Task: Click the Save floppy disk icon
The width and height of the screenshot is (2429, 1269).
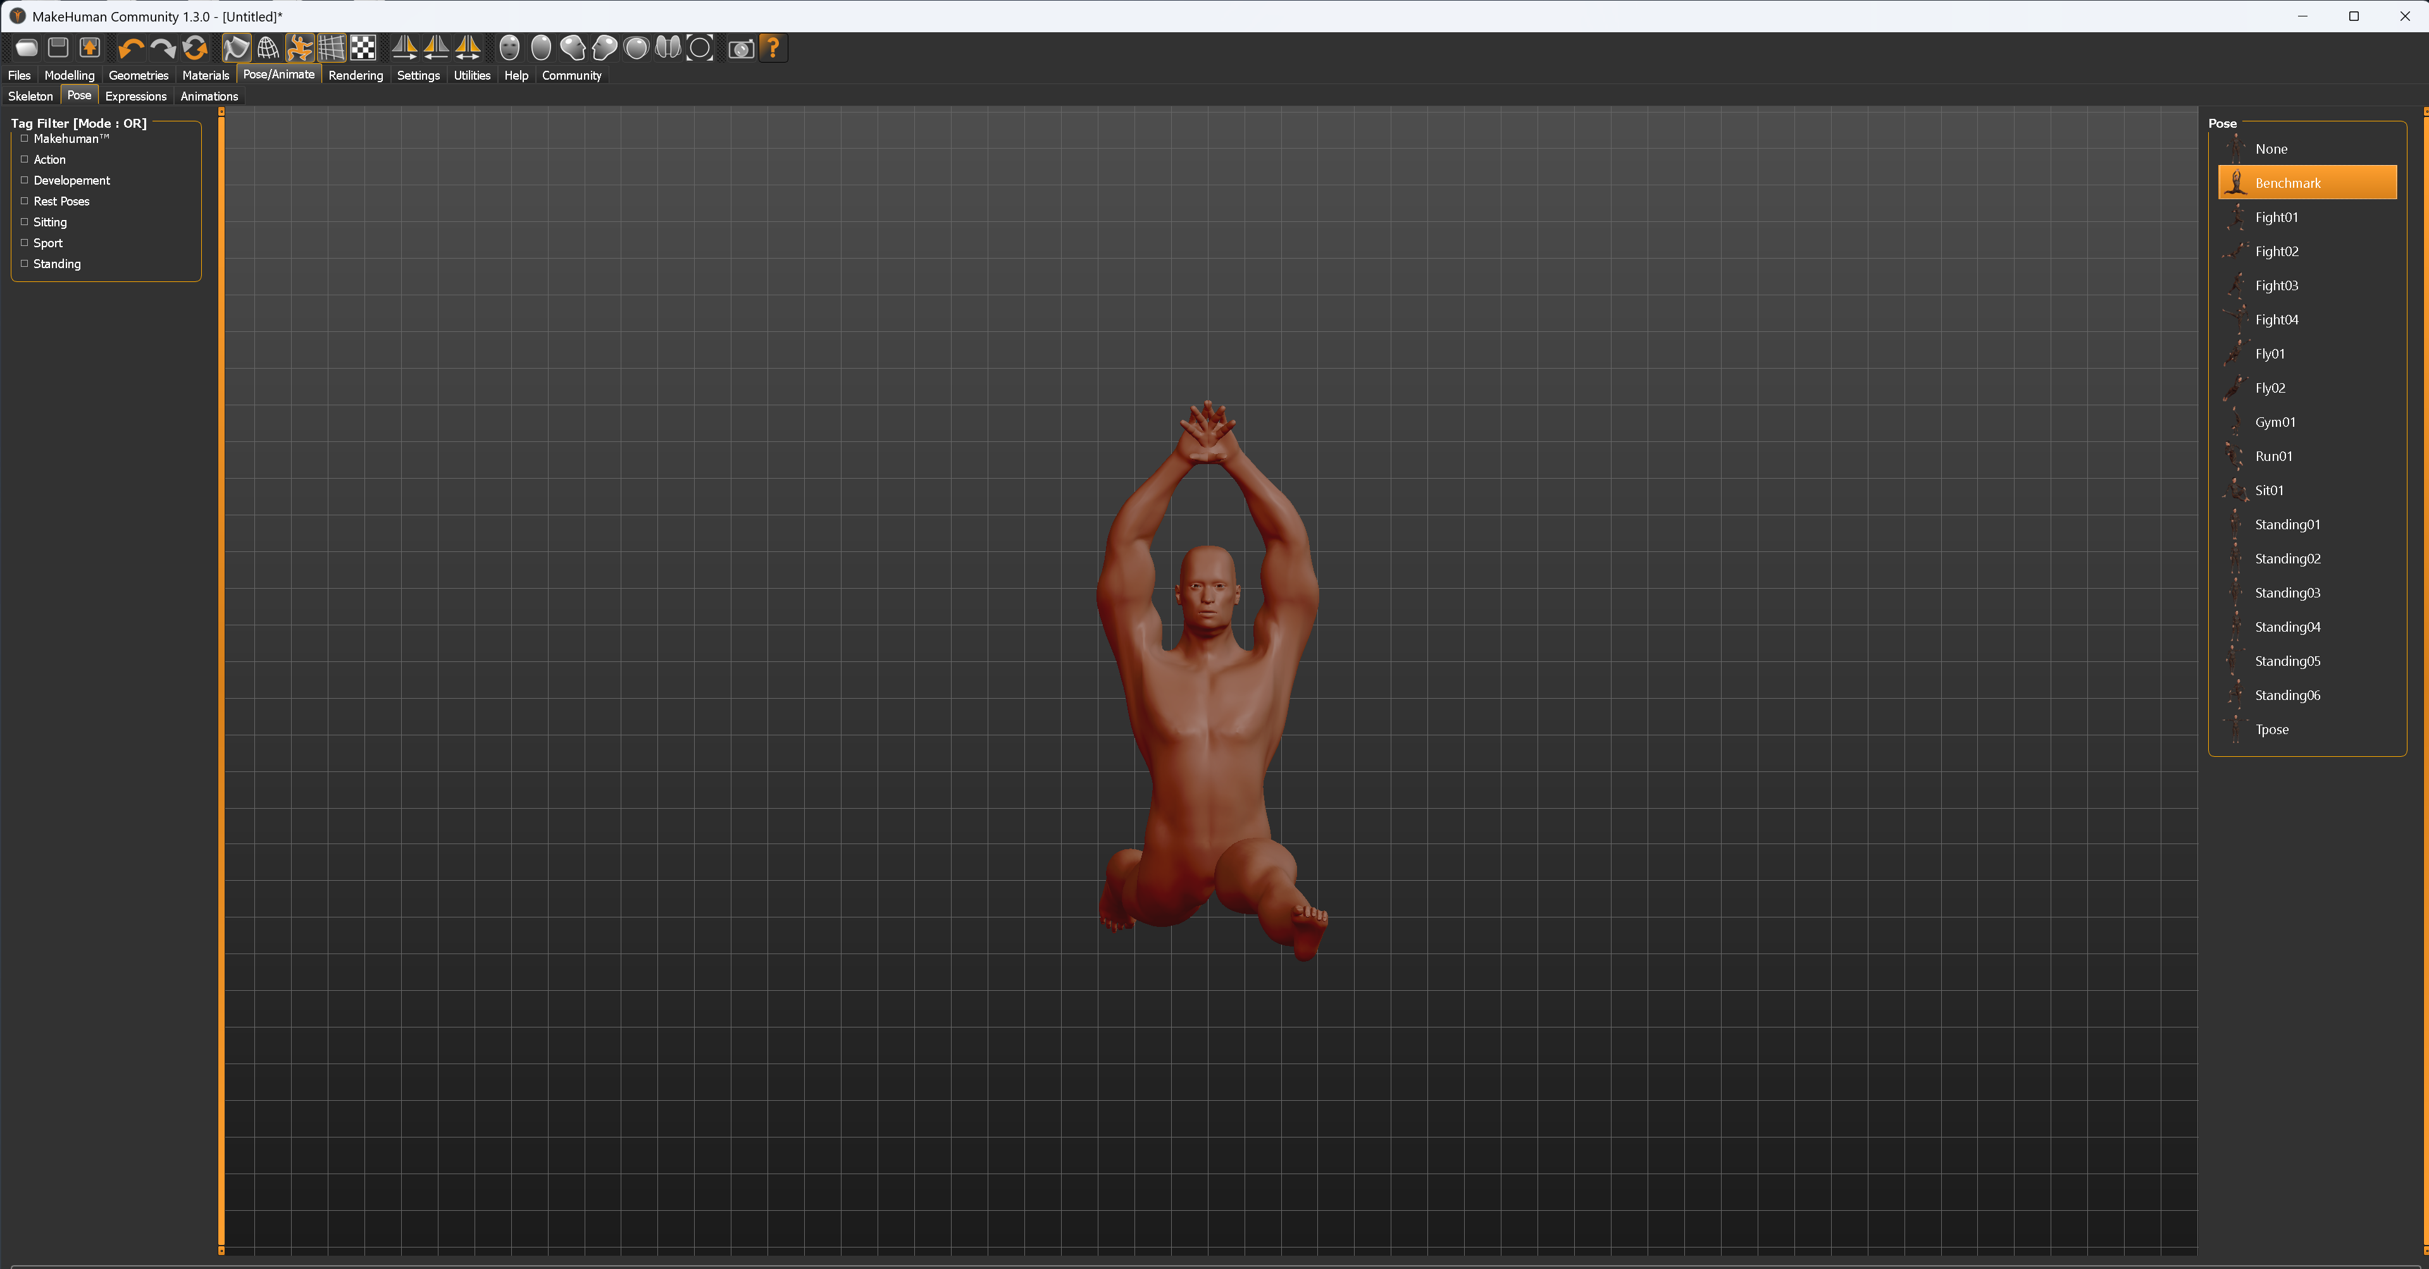Action: coord(58,47)
